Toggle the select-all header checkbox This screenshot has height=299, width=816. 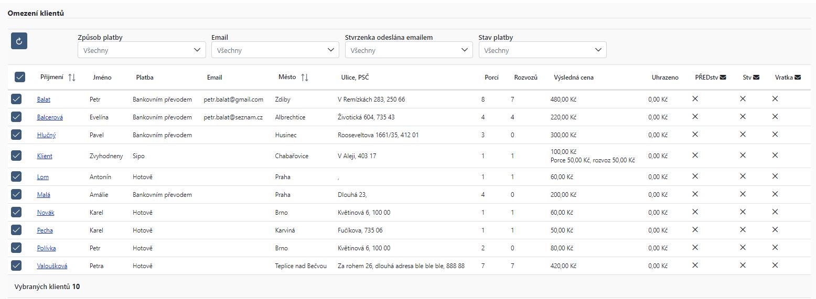tap(20, 77)
